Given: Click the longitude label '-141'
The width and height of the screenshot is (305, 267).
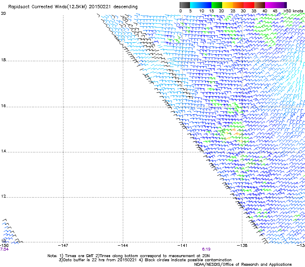Looking at the screenshot, I should coord(183,246).
